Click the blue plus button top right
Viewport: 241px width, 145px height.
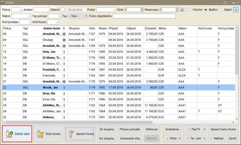(236, 10)
